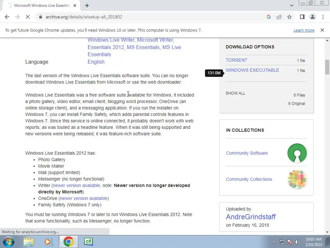
Task: Open the C# application in taskbar
Action: (88, 242)
